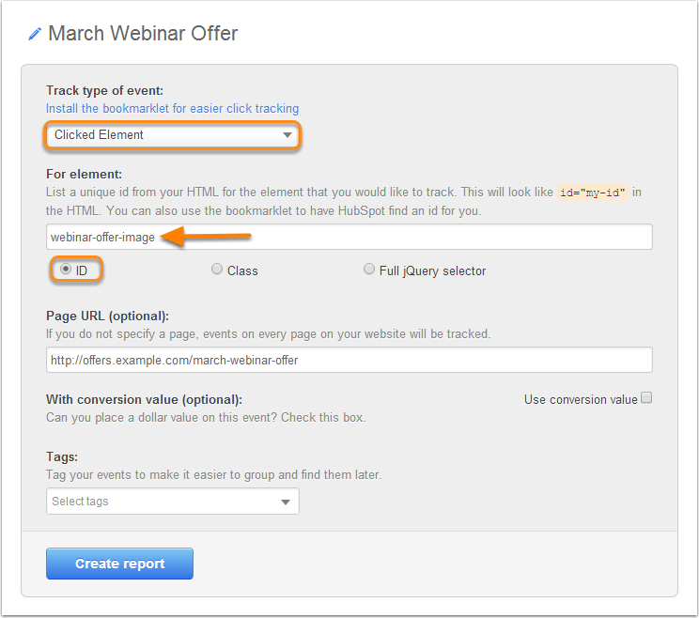Choose the Full jQuery selector option

(x=368, y=270)
